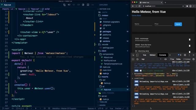Expand the MAVEN section

(x=102, y=105)
